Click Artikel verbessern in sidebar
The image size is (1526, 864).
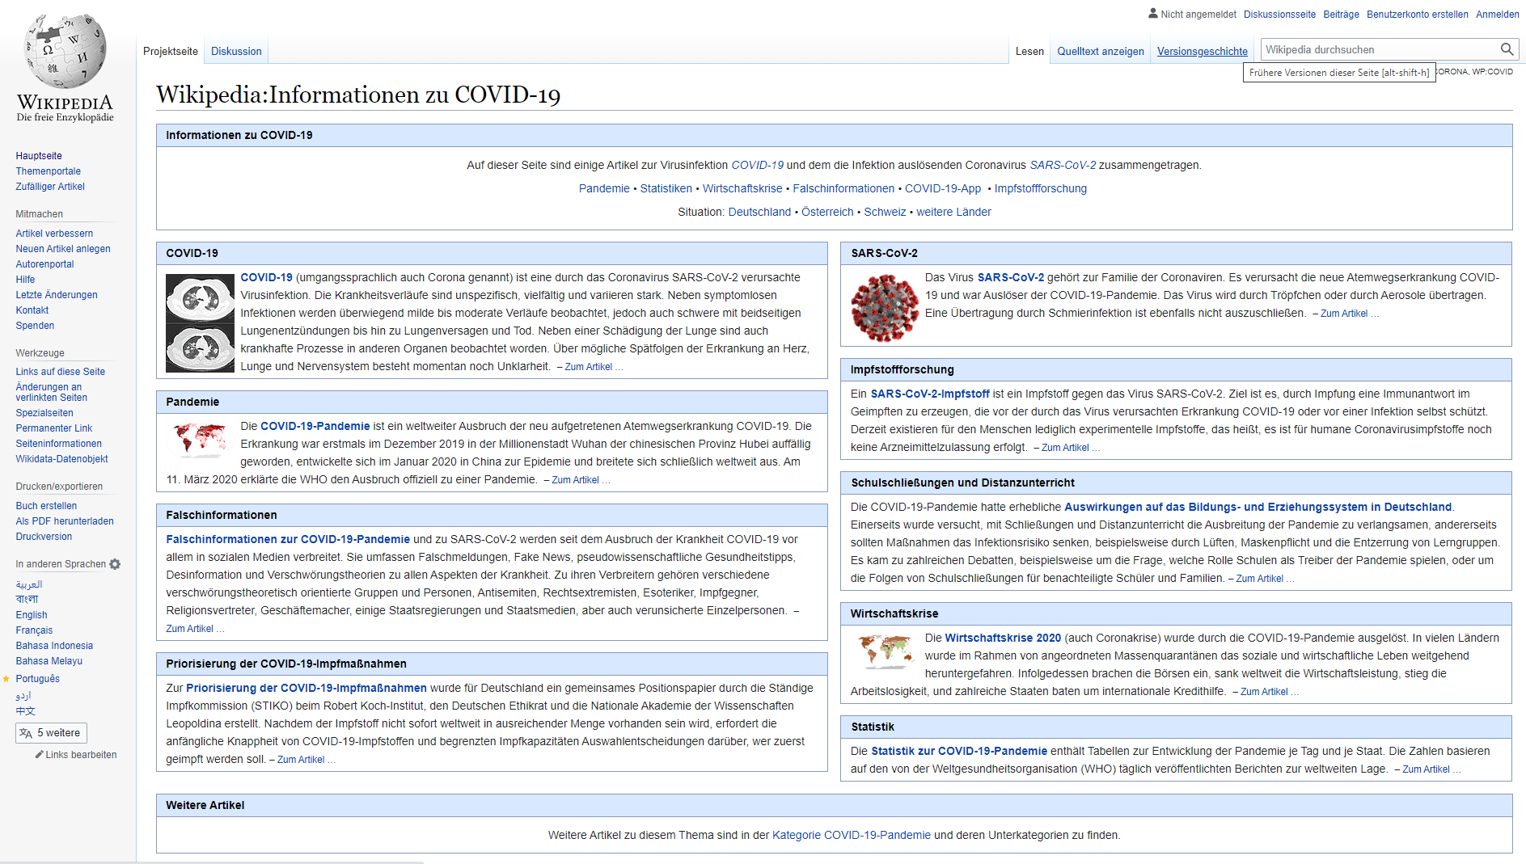(54, 234)
